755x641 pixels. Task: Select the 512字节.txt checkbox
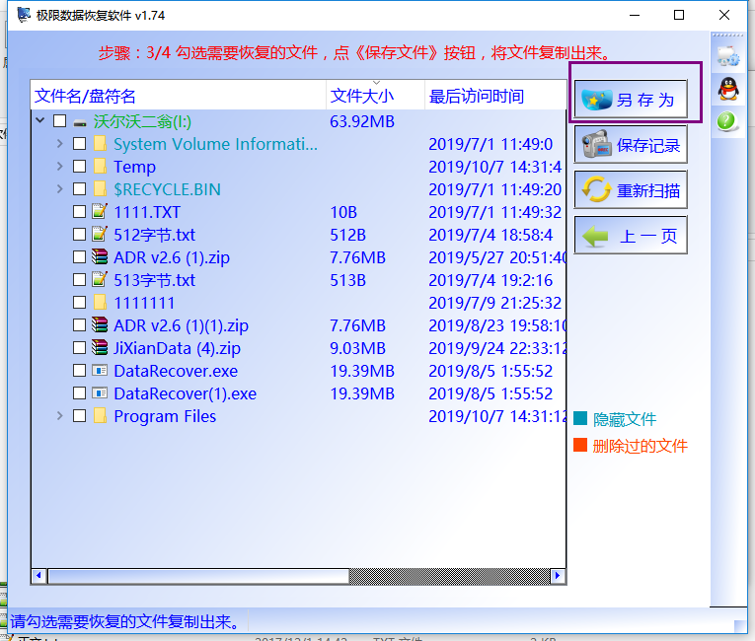coord(80,234)
